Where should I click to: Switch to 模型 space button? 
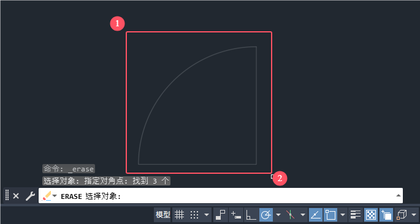pos(163,215)
